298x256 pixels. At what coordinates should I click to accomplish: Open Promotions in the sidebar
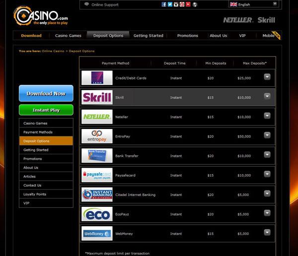coord(46,159)
